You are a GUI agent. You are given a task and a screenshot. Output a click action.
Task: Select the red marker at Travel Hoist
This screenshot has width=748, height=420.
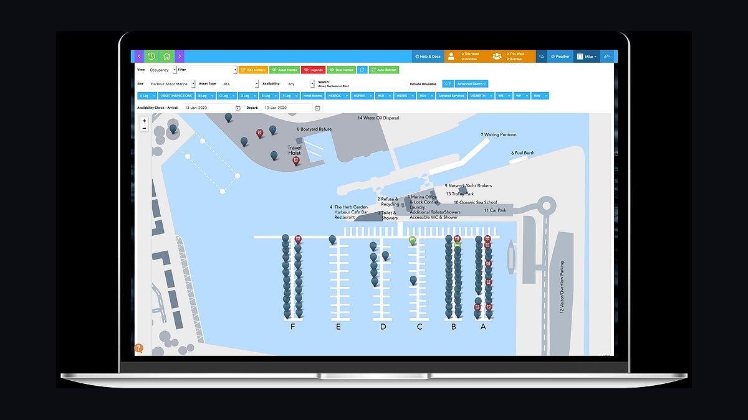(295, 161)
